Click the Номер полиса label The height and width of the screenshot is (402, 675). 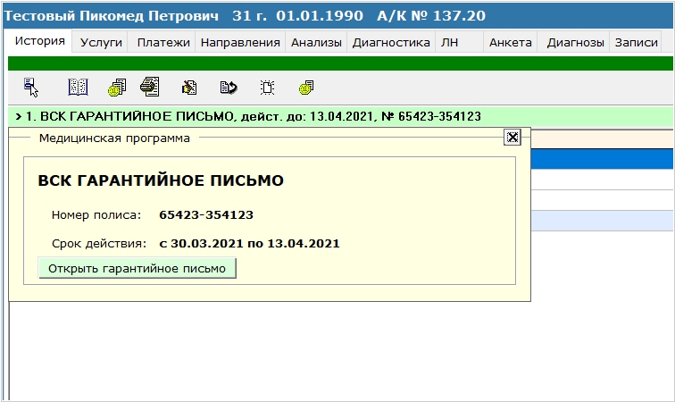(96, 215)
